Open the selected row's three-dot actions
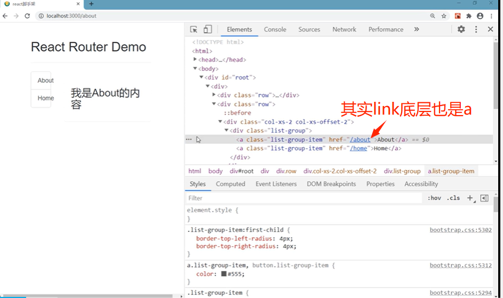This screenshot has width=503, height=298. (x=189, y=139)
